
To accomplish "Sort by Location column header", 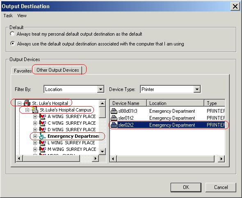I will click(175, 103).
